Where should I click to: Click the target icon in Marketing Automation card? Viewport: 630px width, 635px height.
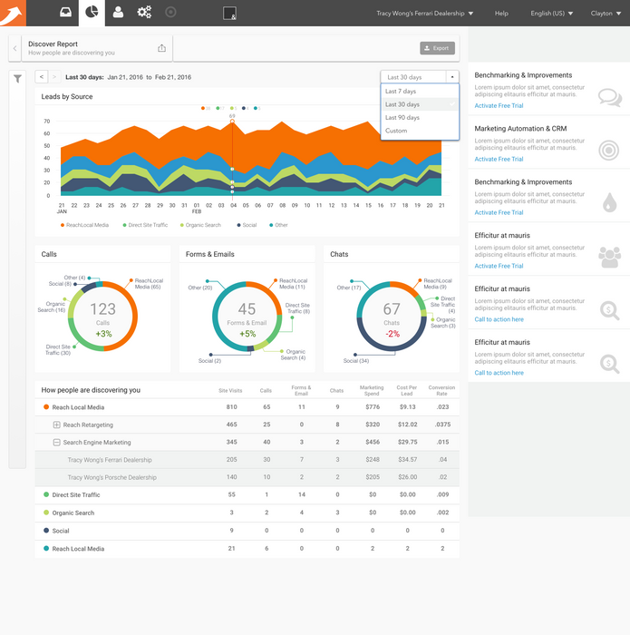[609, 151]
